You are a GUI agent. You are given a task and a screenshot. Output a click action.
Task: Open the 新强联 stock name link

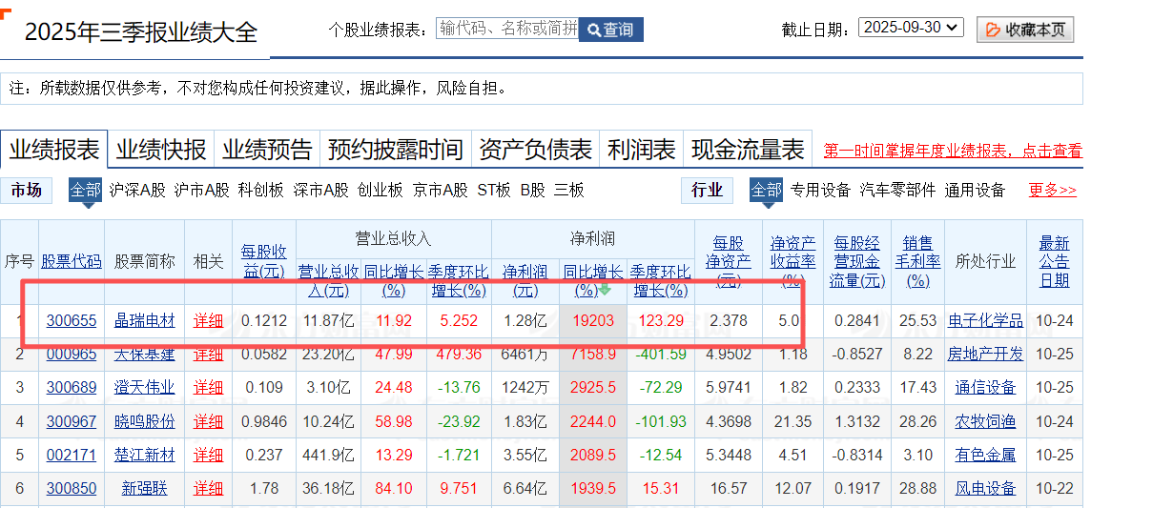click(144, 488)
